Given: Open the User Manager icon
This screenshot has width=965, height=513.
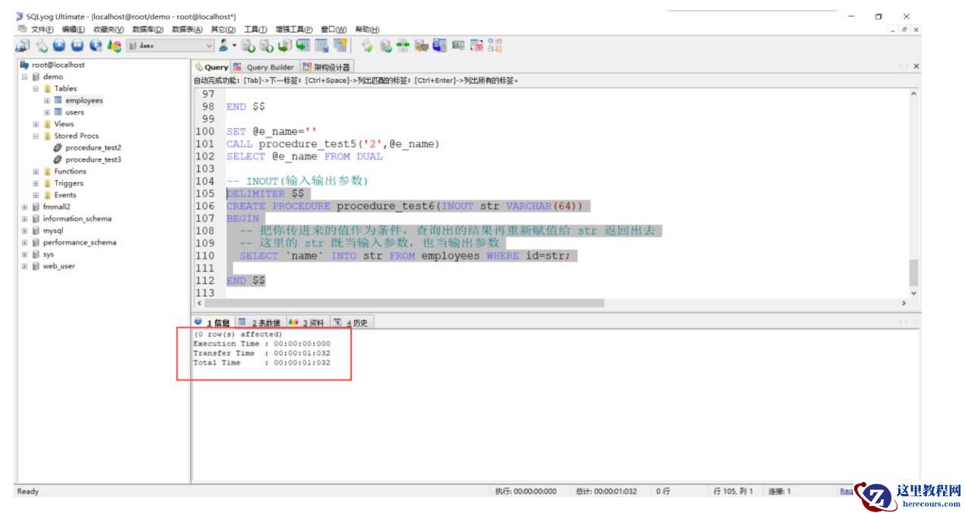Looking at the screenshot, I should (x=224, y=46).
